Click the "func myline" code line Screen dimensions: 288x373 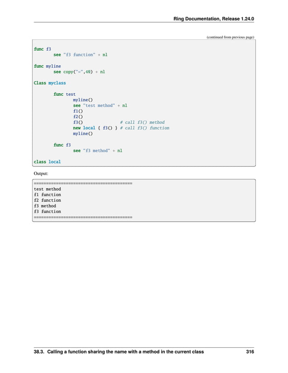point(47,66)
